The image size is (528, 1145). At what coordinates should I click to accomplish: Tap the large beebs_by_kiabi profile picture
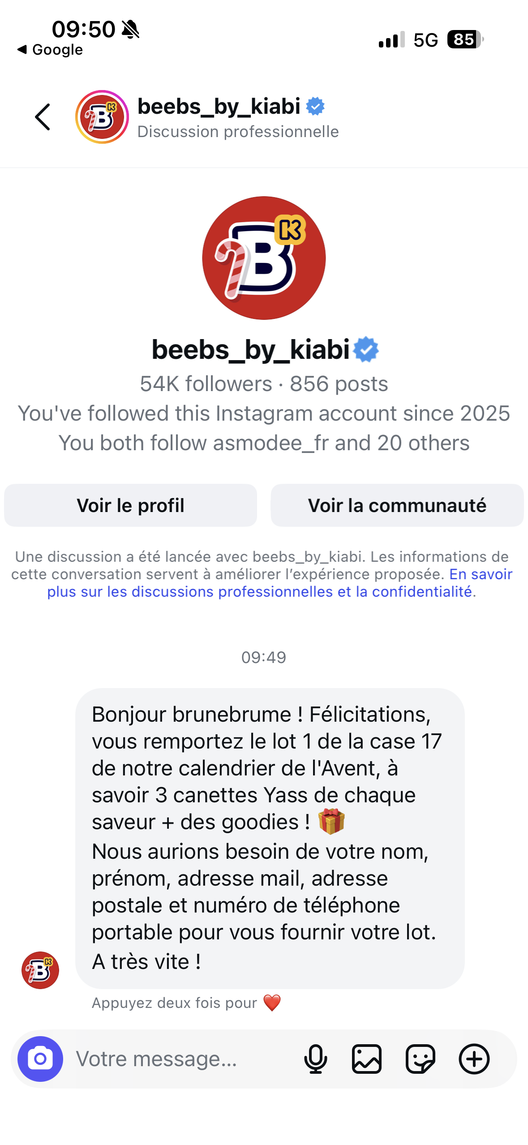264,258
